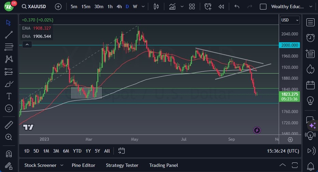The image size is (318, 172).
Task: Select the Brush drawing tool
Action: pos(9,84)
